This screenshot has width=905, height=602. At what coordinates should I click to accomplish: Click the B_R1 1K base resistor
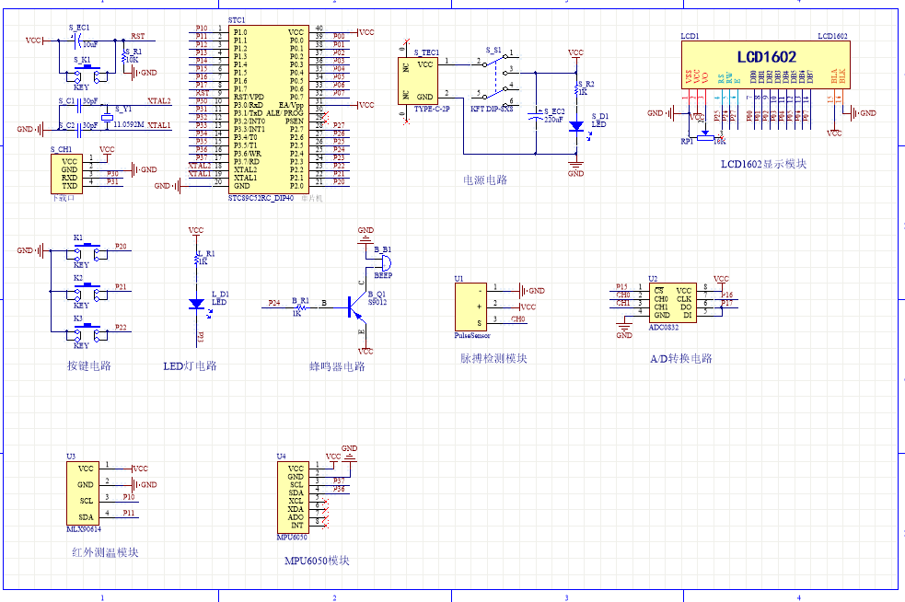(x=299, y=307)
